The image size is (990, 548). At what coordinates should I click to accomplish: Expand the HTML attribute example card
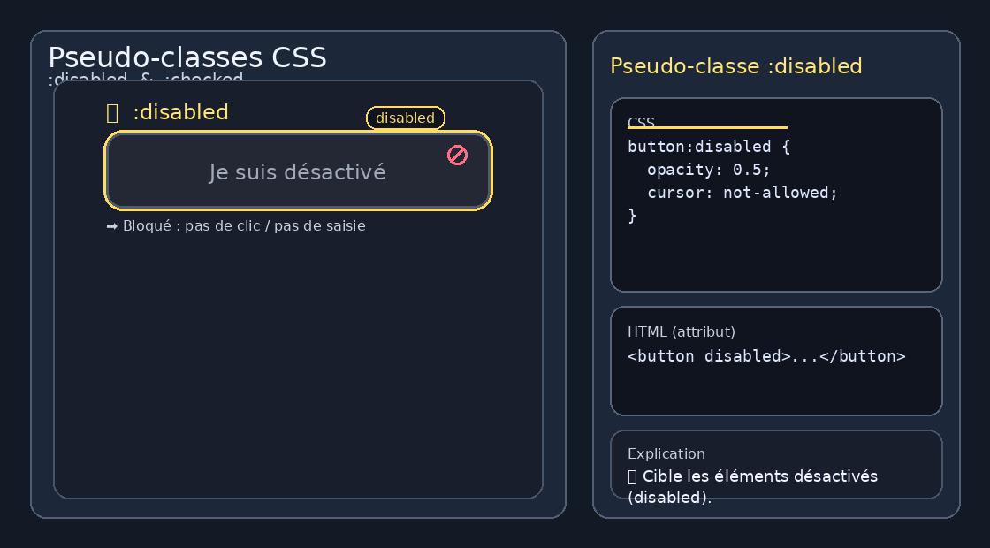click(776, 361)
